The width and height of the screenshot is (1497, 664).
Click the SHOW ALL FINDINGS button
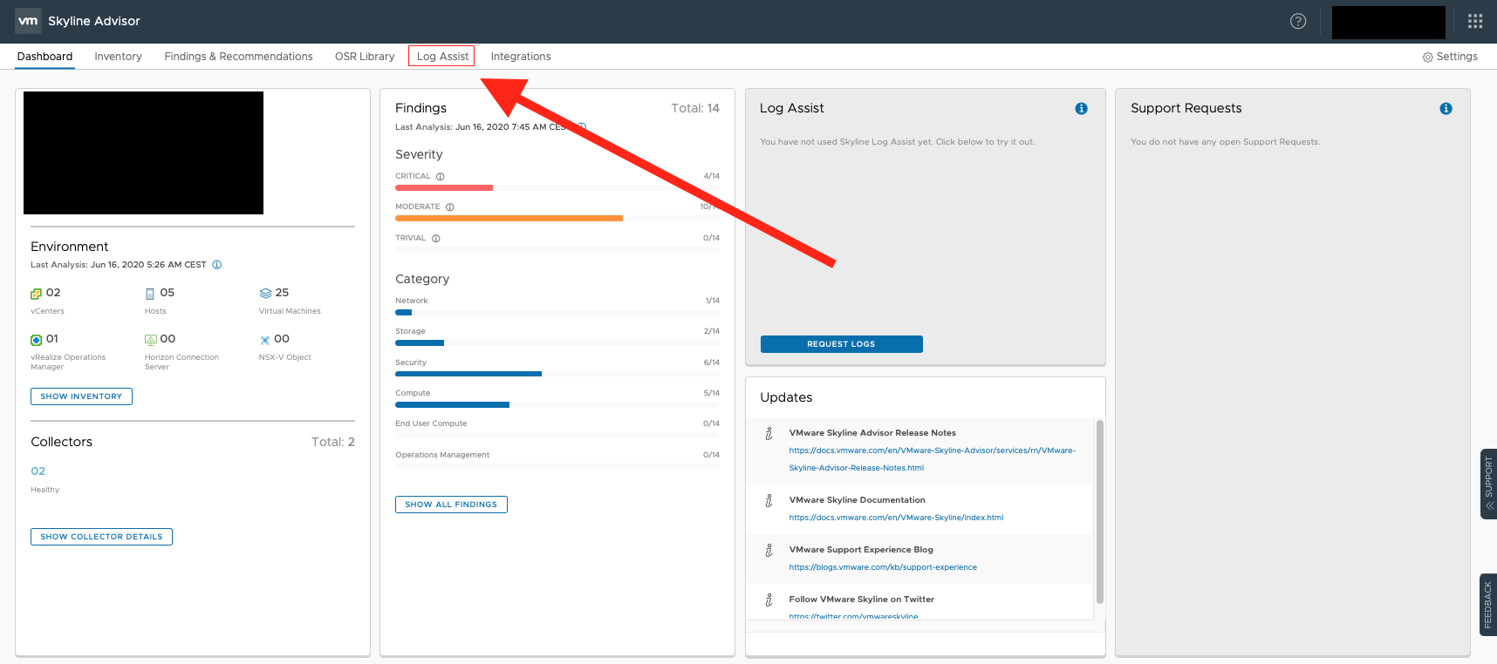pos(451,505)
